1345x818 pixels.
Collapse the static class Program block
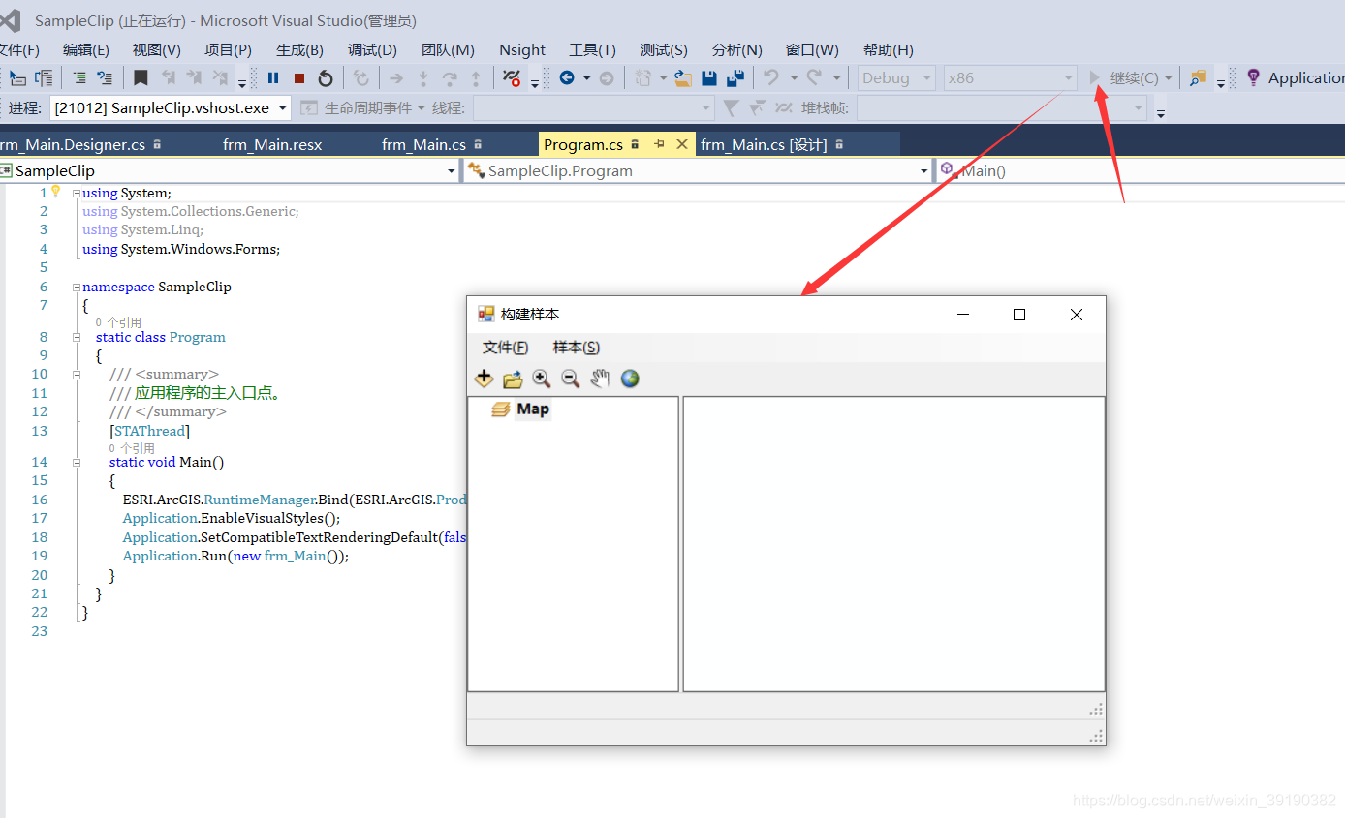tap(77, 338)
